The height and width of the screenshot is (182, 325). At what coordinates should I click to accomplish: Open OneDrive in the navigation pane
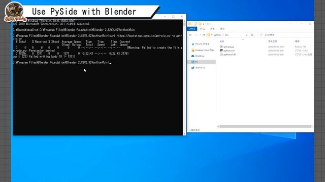pyautogui.click(x=198, y=56)
